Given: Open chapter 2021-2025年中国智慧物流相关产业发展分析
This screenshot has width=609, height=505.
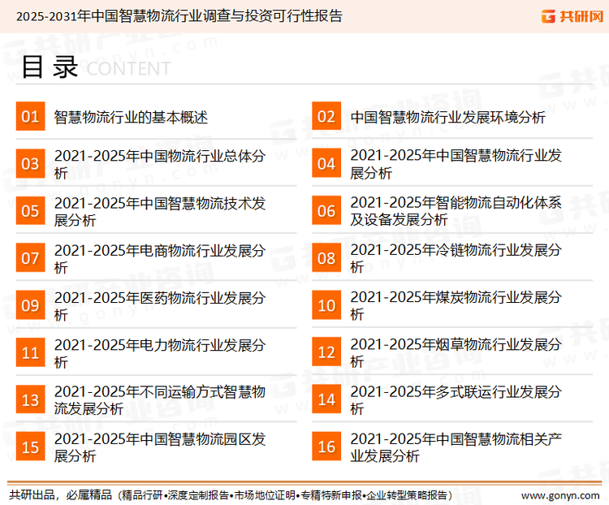Looking at the screenshot, I should point(456,447).
